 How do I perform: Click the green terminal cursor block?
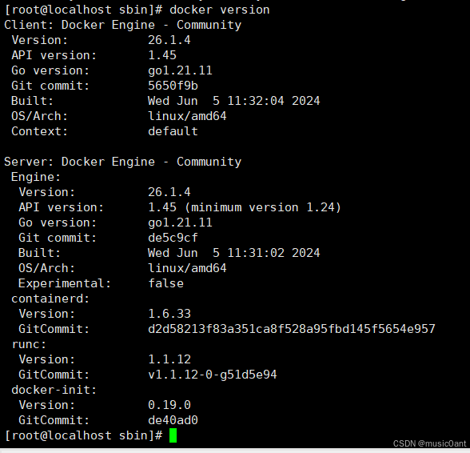click(173, 435)
